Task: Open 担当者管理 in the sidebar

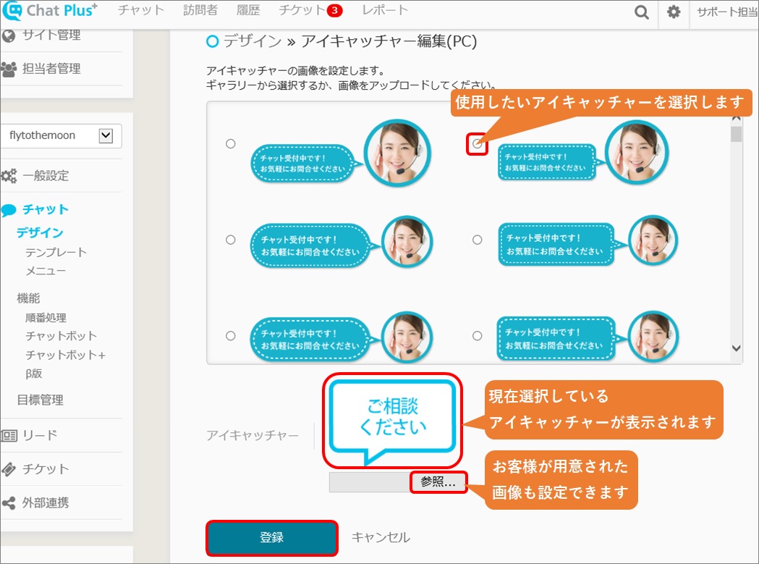Action: coord(52,69)
